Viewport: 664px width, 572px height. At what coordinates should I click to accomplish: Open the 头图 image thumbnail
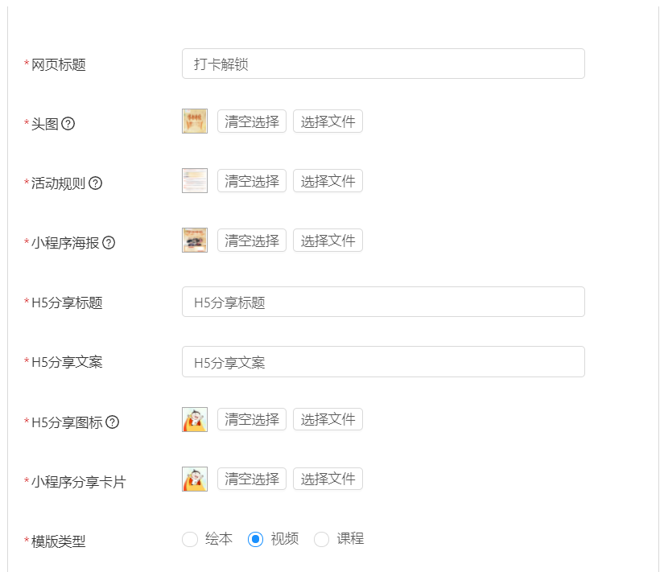pyautogui.click(x=195, y=121)
